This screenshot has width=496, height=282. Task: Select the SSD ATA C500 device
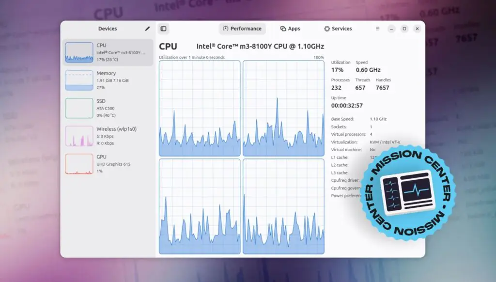(107, 108)
